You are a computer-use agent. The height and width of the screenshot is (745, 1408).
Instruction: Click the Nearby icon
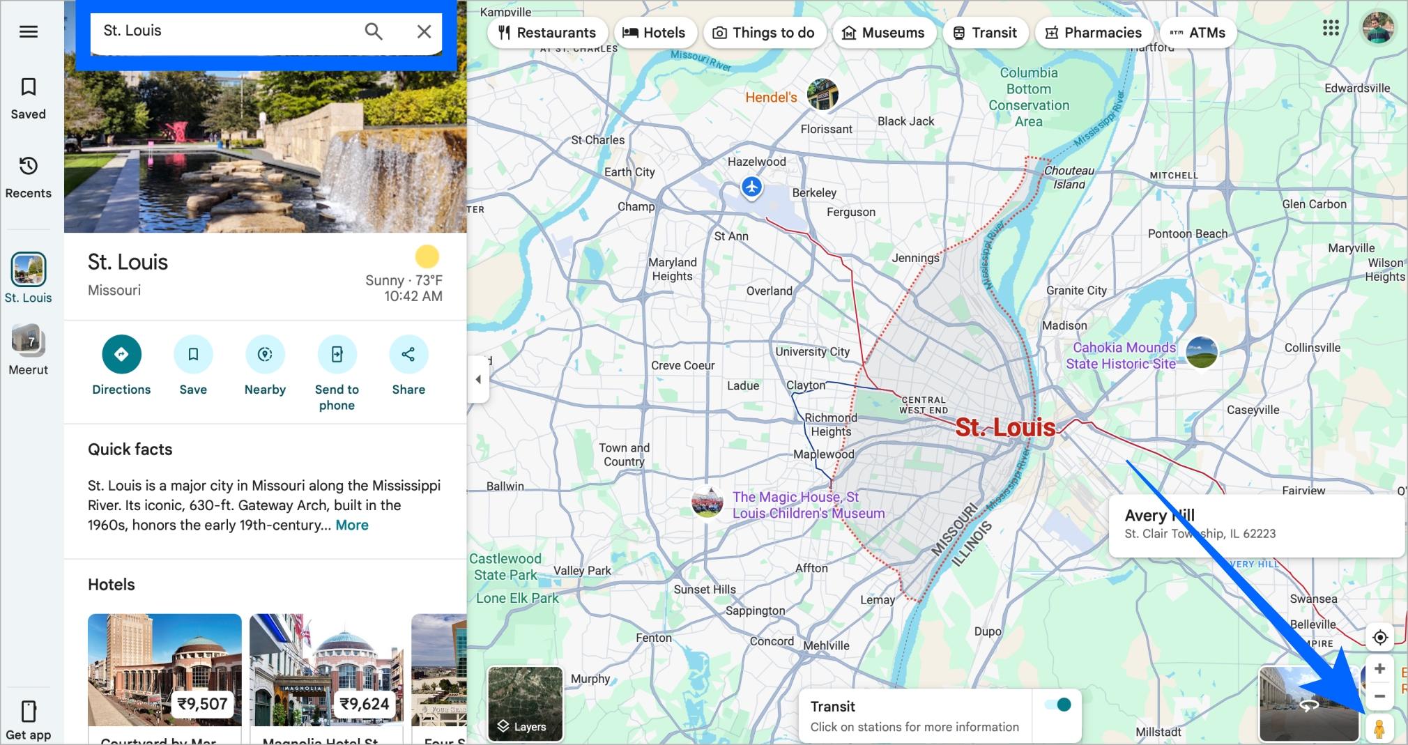(x=265, y=354)
